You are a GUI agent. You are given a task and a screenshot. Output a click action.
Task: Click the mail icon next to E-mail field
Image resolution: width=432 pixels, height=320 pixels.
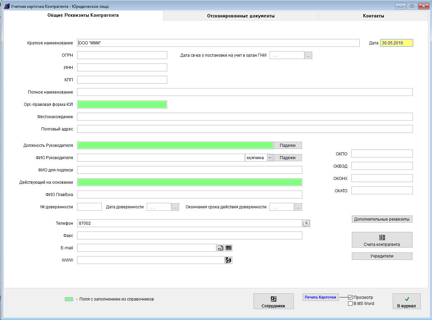220,248
